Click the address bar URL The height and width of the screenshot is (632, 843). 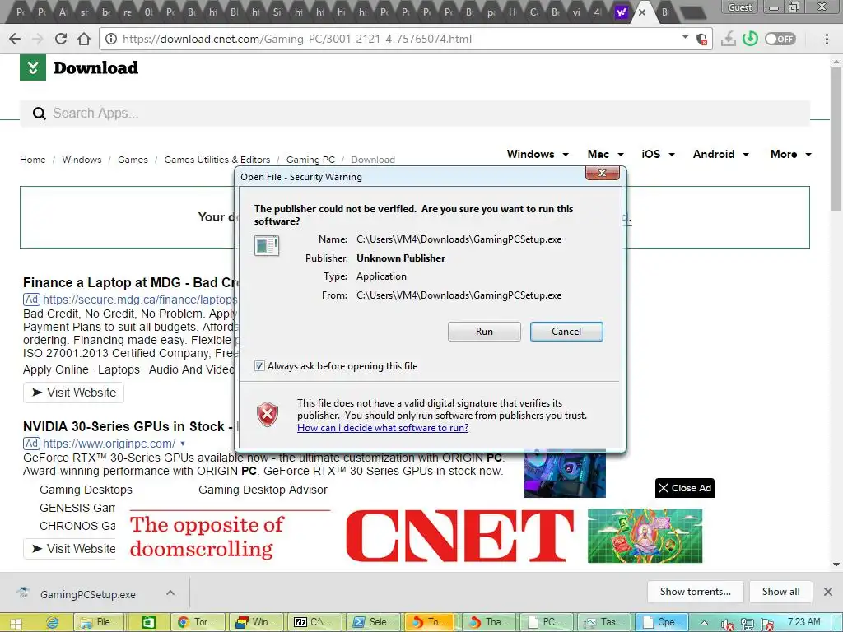click(297, 39)
